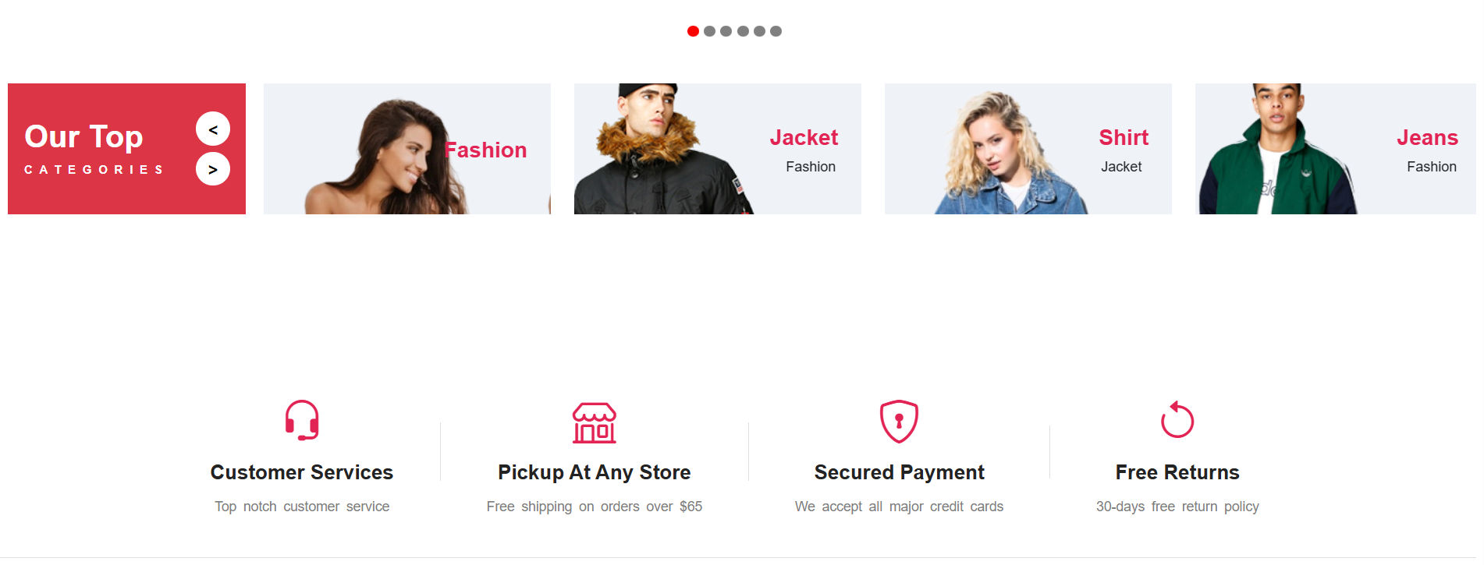This screenshot has width=1484, height=565.
Task: Click the man in fur-hood jacket photo
Action: [663, 149]
